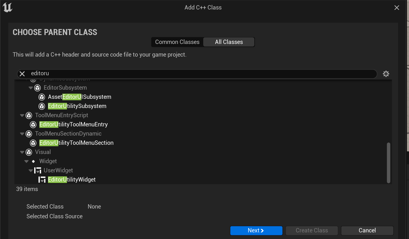The width and height of the screenshot is (409, 239).
Task: Click the class list scrollbar
Action: (389, 163)
